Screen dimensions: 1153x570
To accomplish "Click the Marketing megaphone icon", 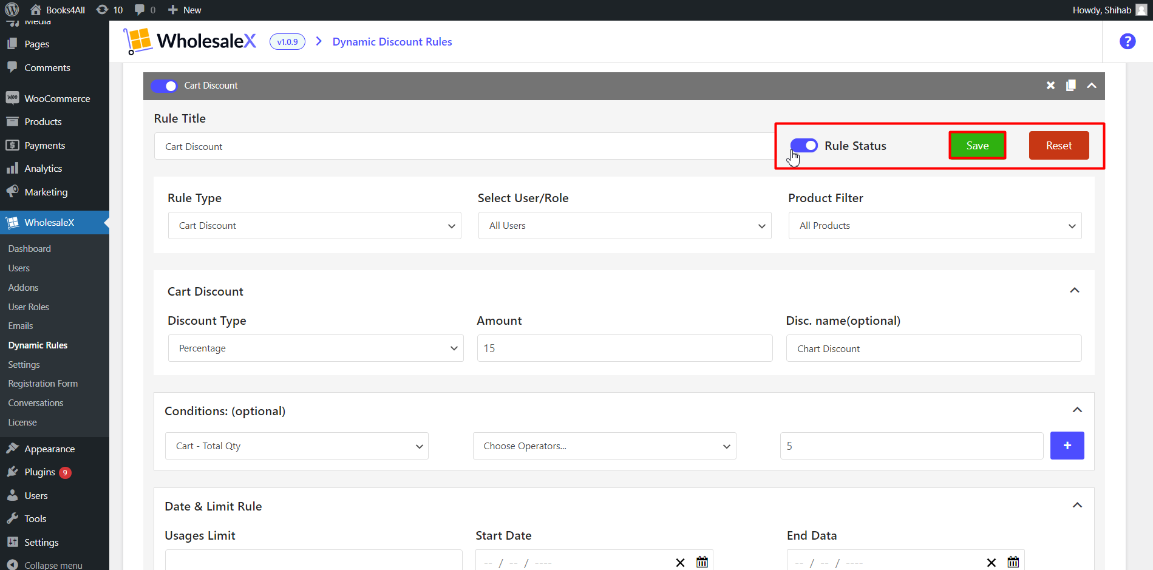I will pyautogui.click(x=12, y=192).
